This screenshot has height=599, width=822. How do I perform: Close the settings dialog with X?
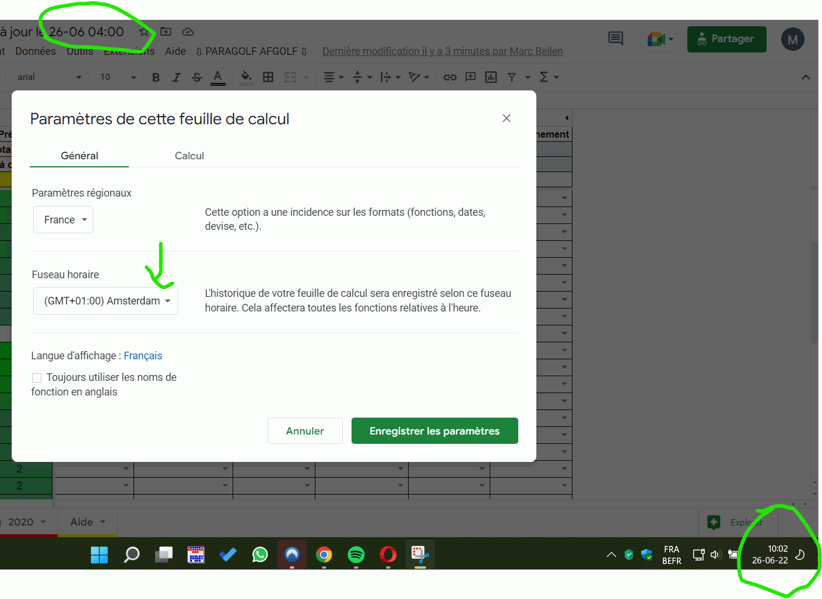[506, 118]
